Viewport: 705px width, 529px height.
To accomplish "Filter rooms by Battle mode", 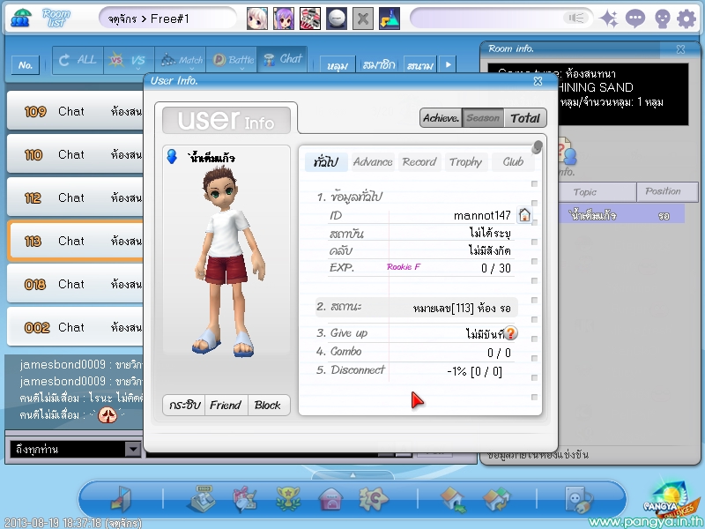I will (232, 60).
